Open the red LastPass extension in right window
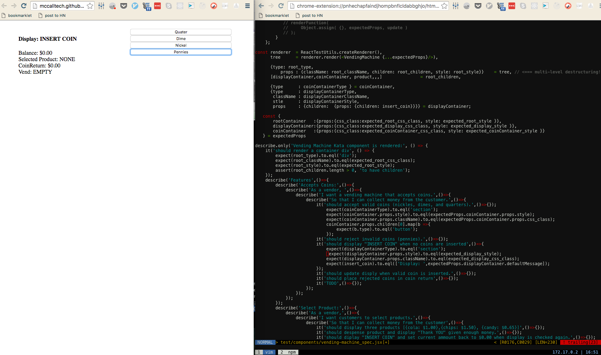Screen dimensions: 601x355 coord(512,6)
